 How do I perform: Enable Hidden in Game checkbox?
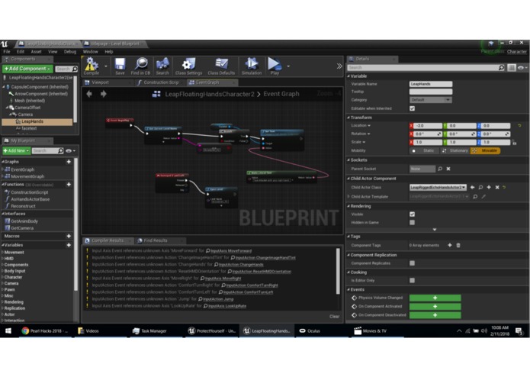pos(412,223)
